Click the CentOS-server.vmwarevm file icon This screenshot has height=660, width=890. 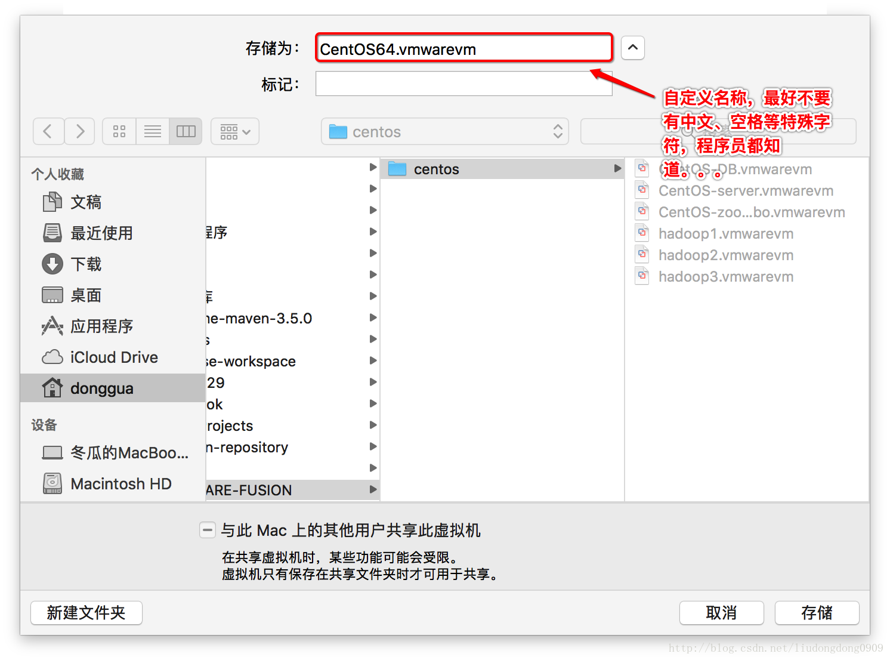[x=642, y=190]
